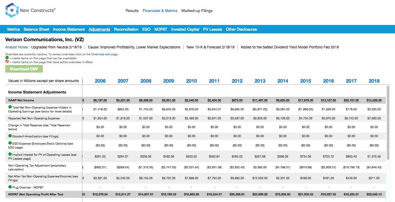
Task: Click the Change in Total Reserves row label
Action: pyautogui.click(x=39, y=127)
